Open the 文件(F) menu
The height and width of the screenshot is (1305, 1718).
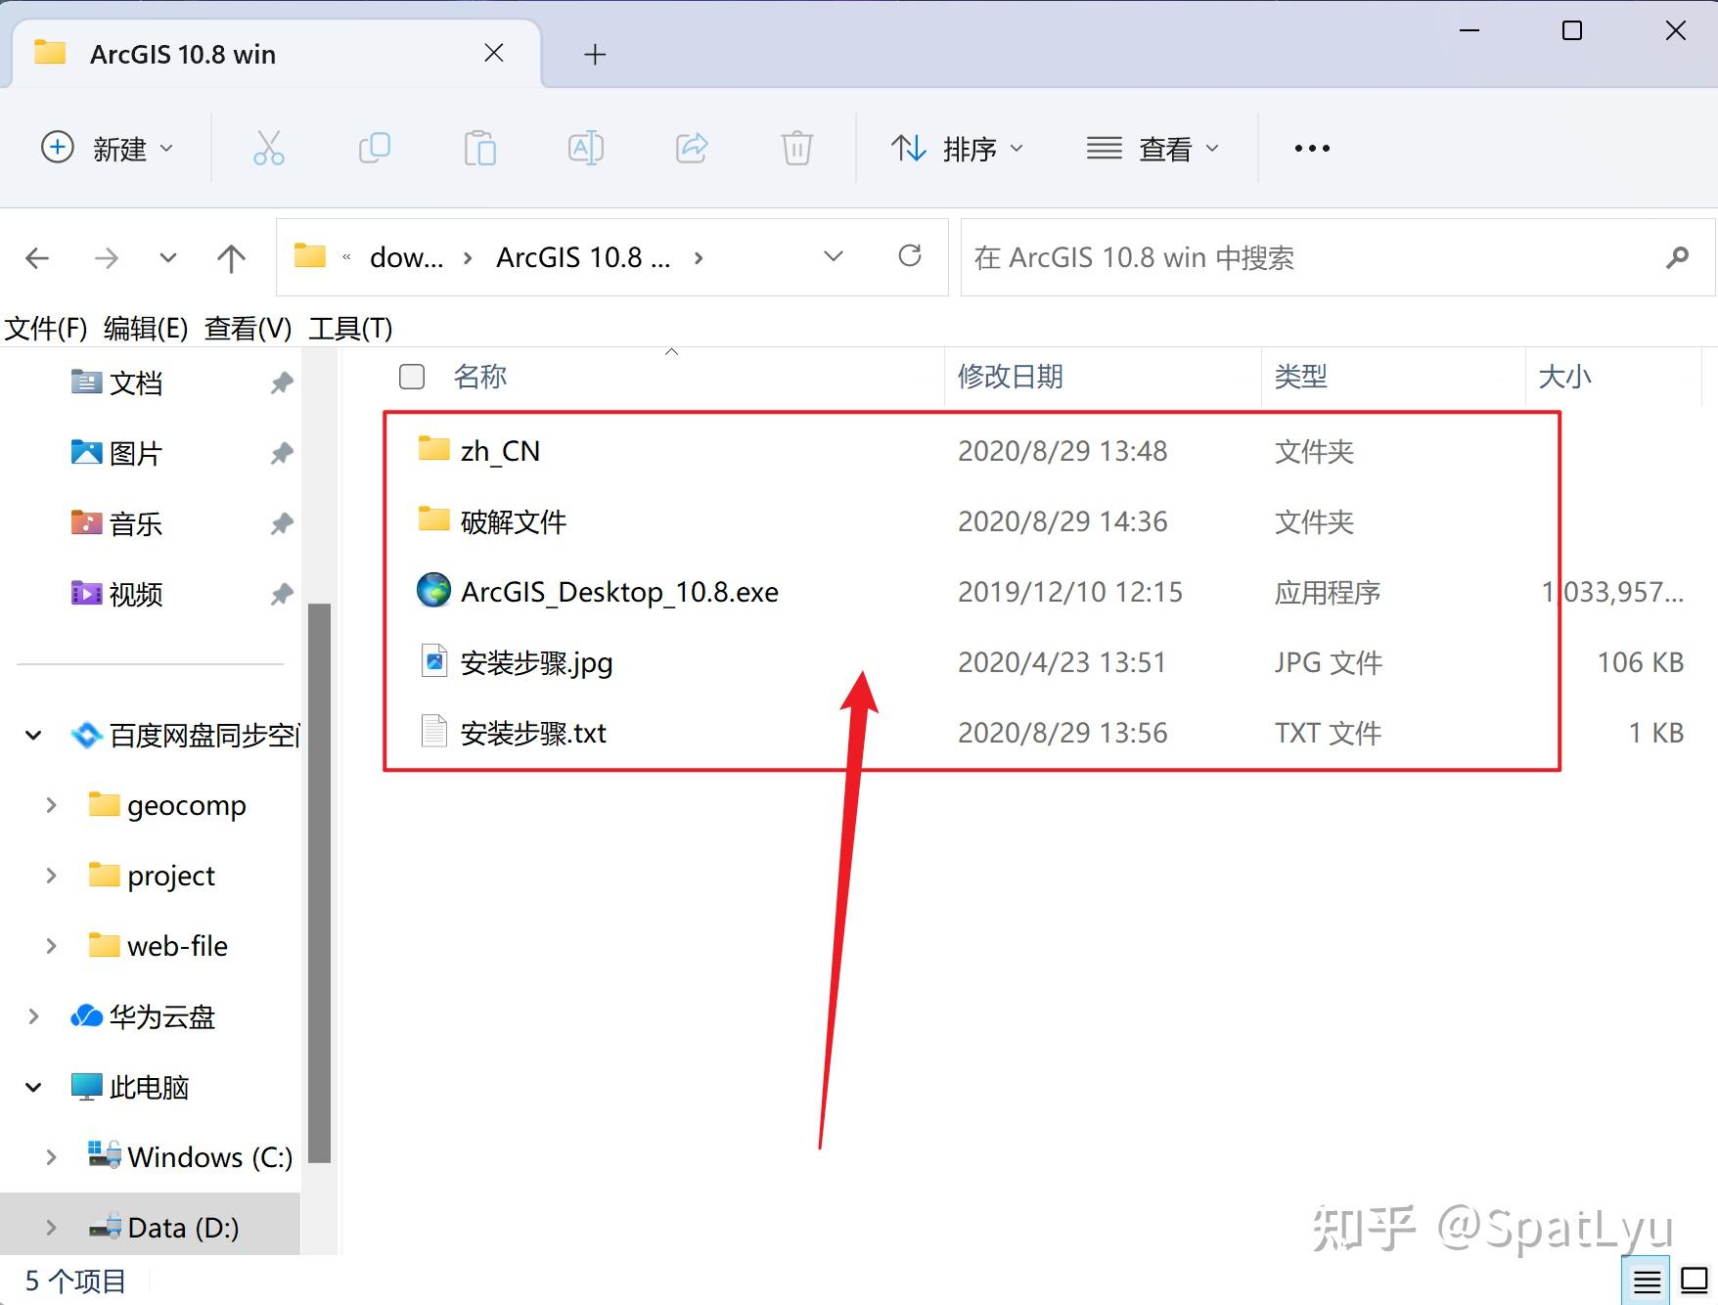click(46, 329)
